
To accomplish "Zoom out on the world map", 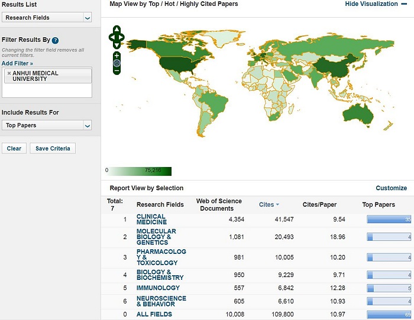I will 117,71.
